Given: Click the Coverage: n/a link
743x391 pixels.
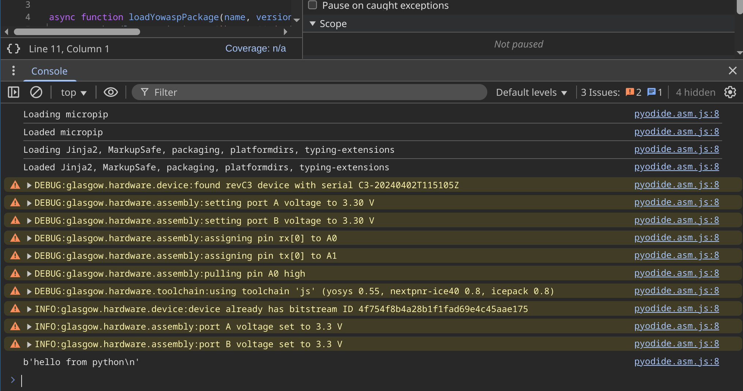Looking at the screenshot, I should (255, 49).
